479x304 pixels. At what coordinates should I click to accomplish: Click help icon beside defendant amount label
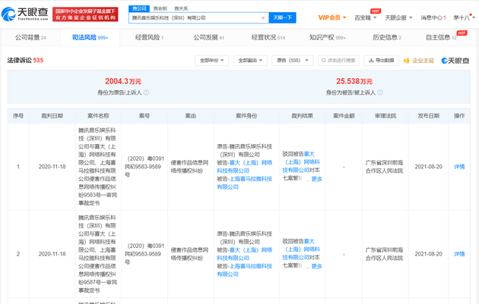point(380,92)
